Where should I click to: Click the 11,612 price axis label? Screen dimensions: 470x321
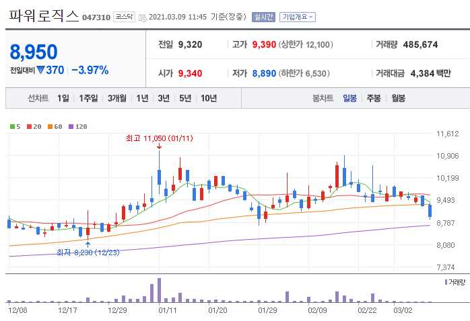click(x=448, y=134)
